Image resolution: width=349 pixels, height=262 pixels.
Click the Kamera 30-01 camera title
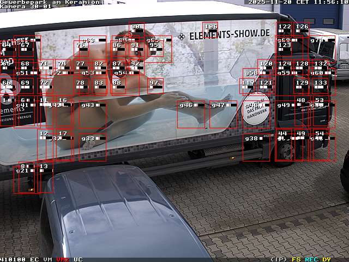coord(26,7)
